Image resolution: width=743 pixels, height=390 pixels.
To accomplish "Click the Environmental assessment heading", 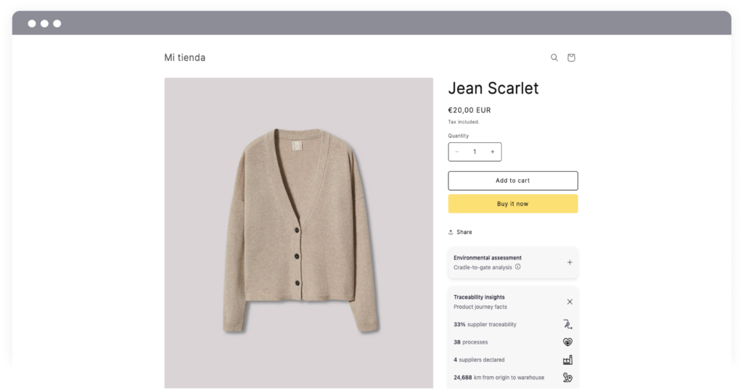I will tap(487, 258).
